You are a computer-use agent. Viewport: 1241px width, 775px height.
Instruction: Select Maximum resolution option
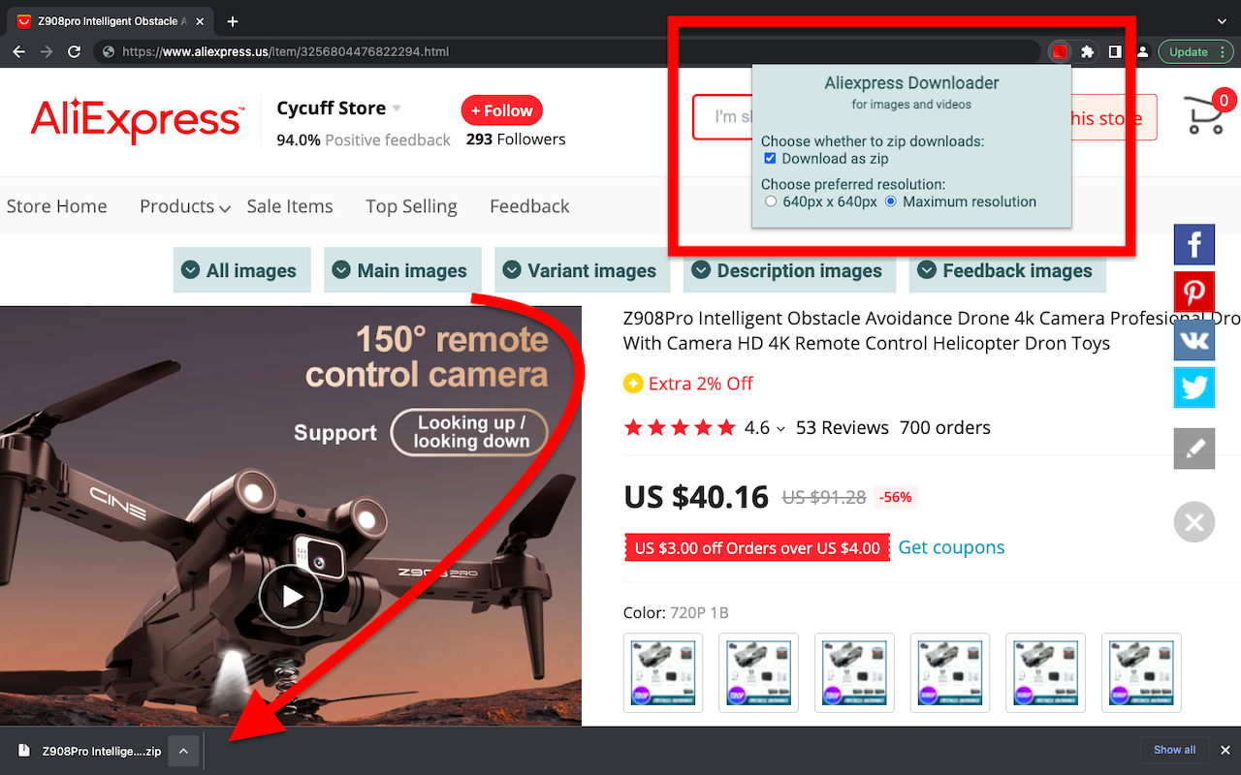click(x=891, y=201)
